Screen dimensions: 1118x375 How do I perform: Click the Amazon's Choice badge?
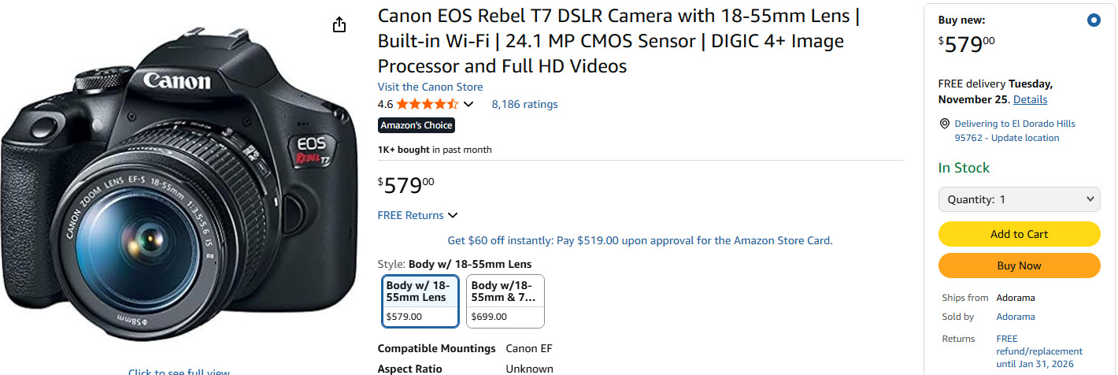pyautogui.click(x=416, y=125)
